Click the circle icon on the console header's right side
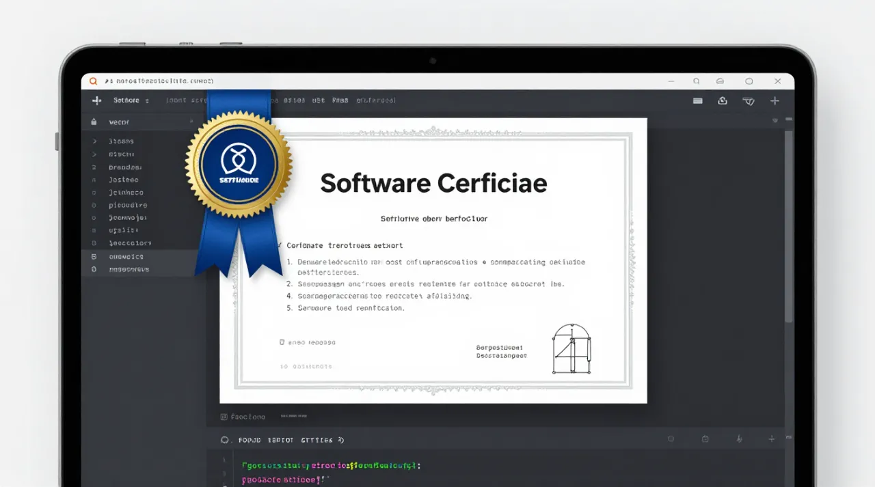 (x=671, y=439)
